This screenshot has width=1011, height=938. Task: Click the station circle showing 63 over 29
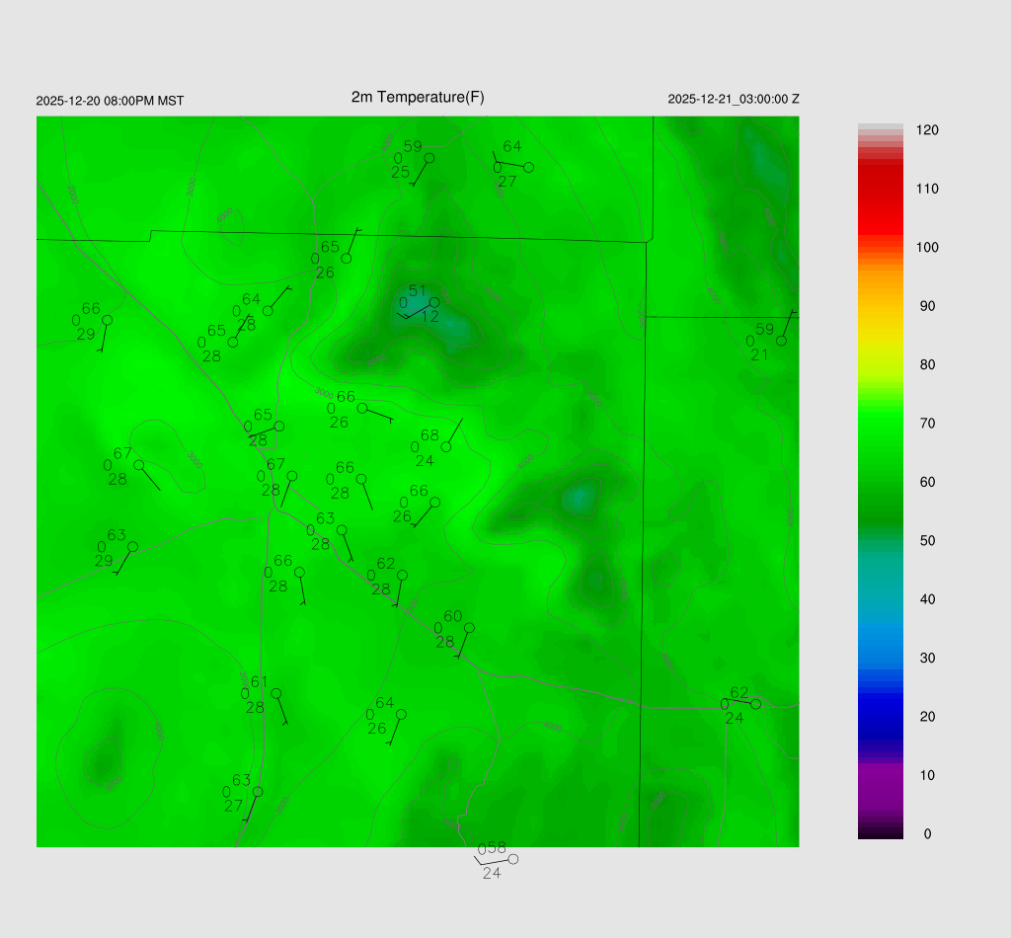tap(132, 546)
